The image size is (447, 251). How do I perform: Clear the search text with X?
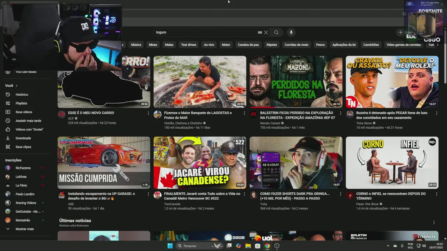click(x=266, y=32)
